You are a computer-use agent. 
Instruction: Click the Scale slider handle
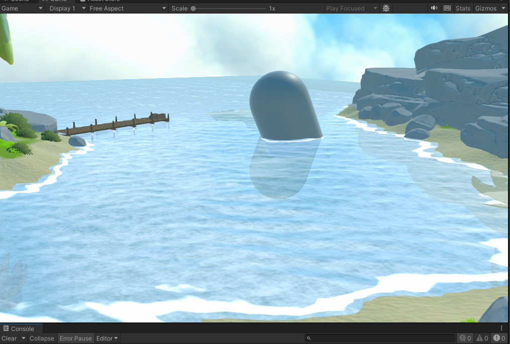point(193,9)
